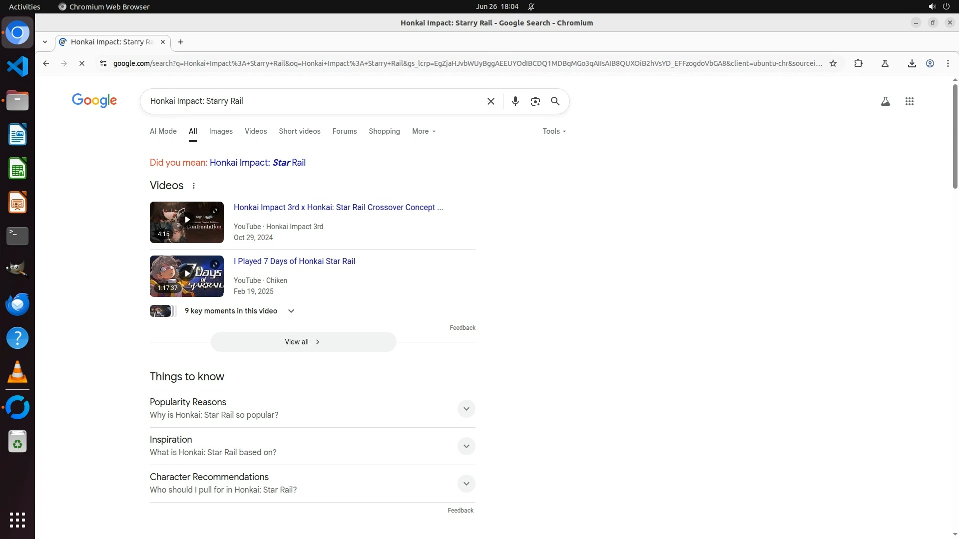Open the More search filters dropdown
The width and height of the screenshot is (959, 539).
[x=424, y=131]
